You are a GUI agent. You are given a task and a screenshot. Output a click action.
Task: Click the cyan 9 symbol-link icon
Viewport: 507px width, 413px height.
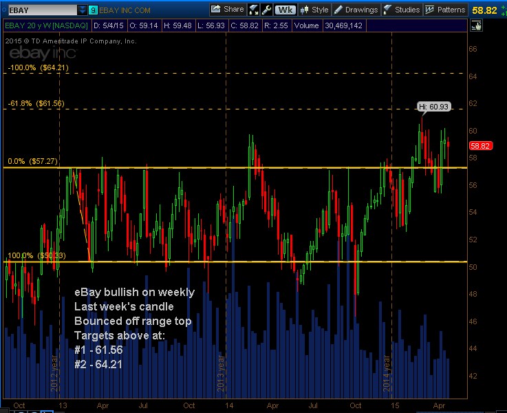click(x=93, y=10)
